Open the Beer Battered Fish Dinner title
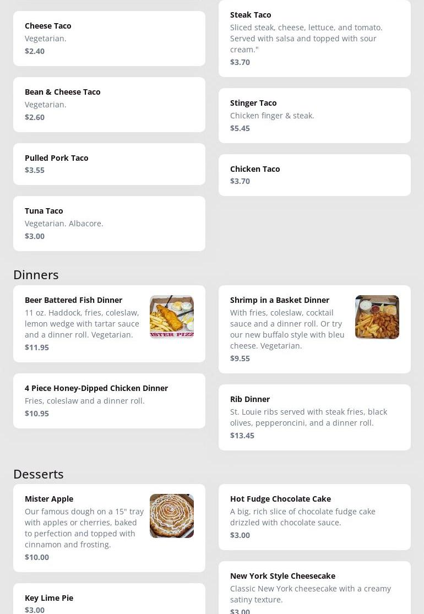 click(x=73, y=300)
